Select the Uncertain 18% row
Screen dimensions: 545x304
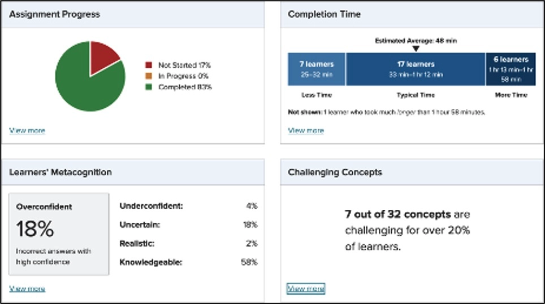(x=188, y=224)
